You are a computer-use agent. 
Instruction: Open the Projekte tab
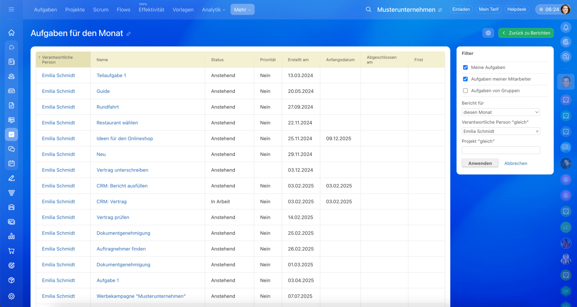(75, 9)
